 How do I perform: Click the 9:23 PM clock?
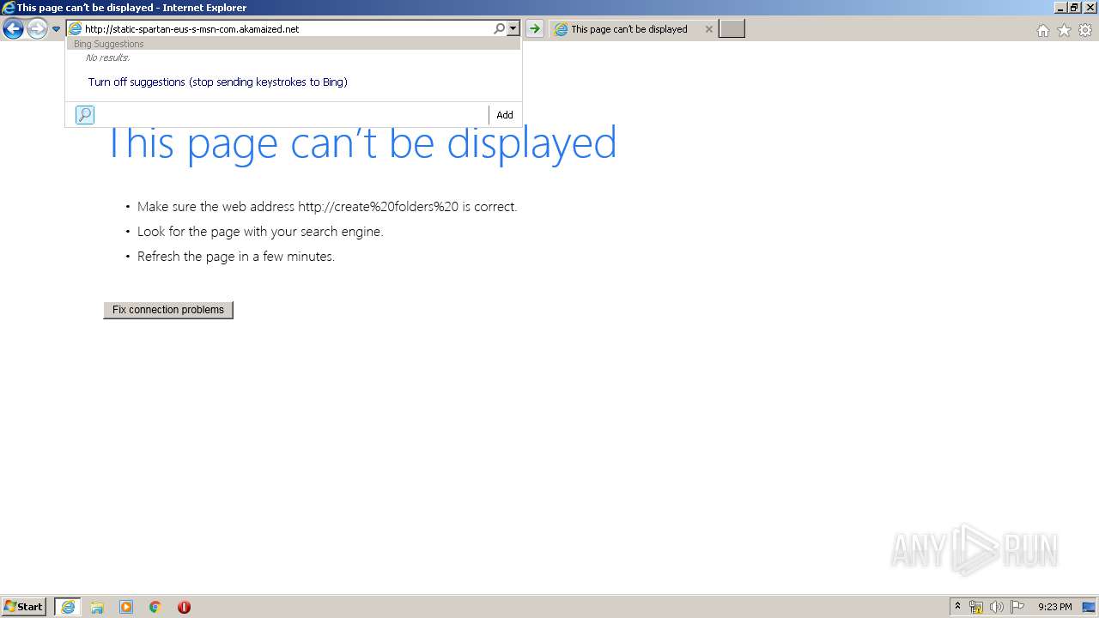coord(1055,607)
